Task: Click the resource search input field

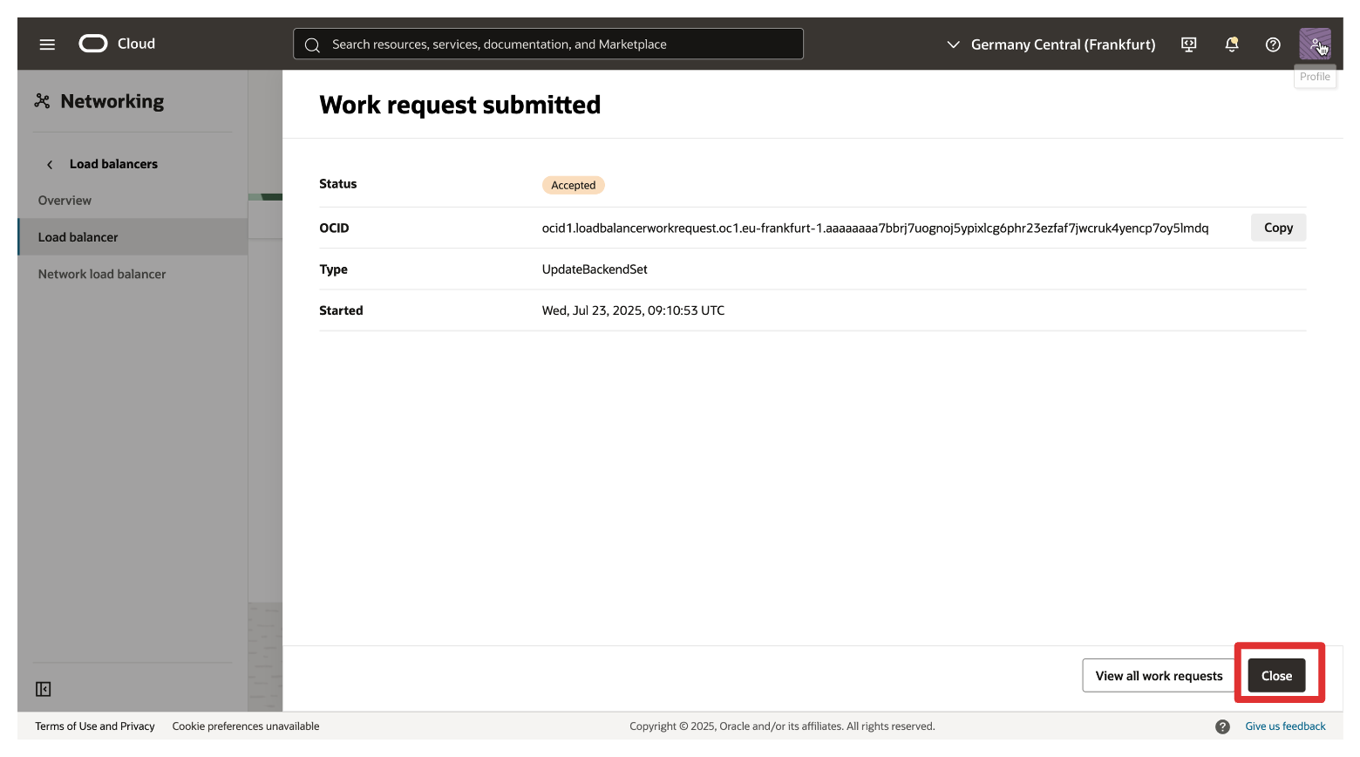Action: 558,44
